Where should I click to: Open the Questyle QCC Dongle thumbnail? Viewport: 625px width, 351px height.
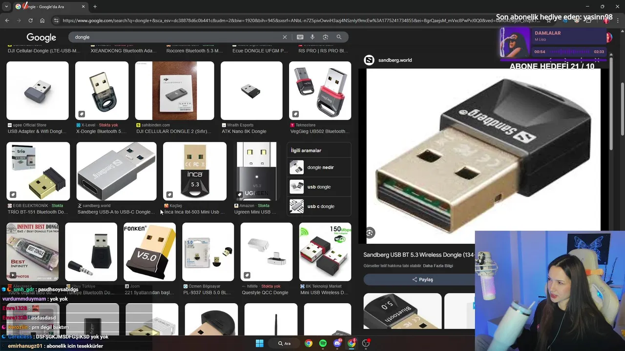[x=267, y=252]
